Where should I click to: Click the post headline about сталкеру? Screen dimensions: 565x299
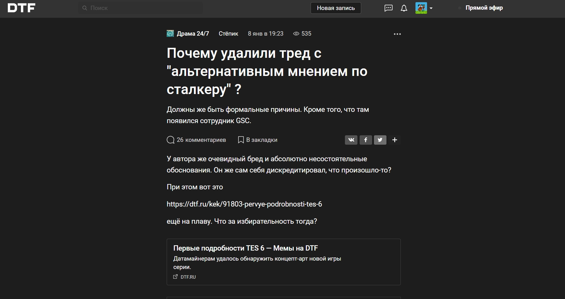267,71
